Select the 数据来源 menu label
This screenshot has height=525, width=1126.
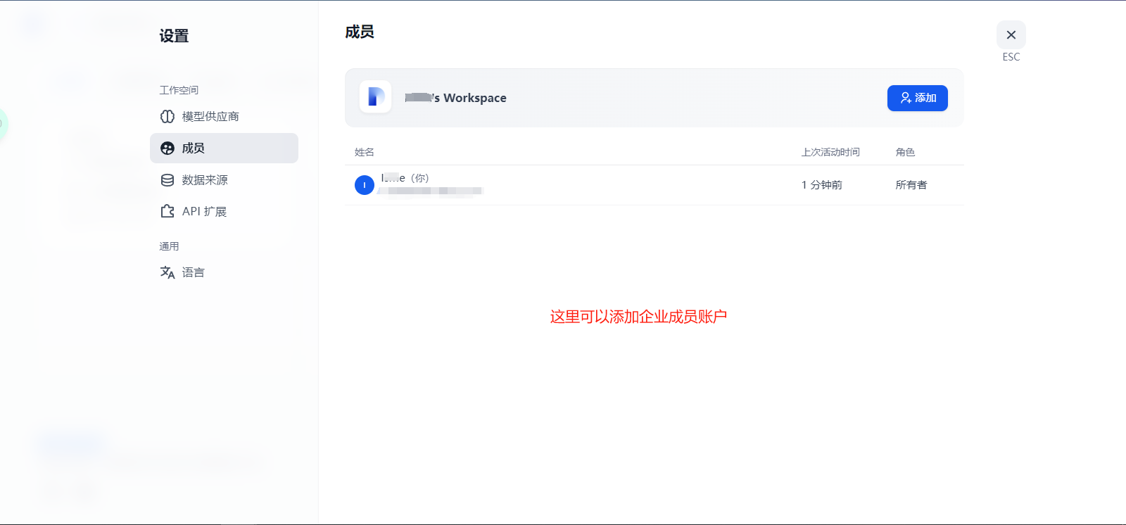click(205, 180)
